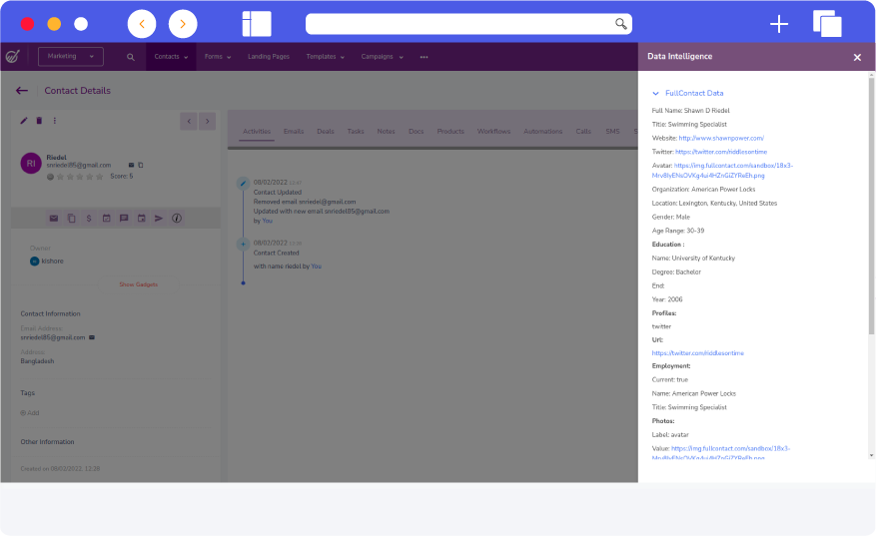Open a new tab with plus icon
Viewport: 876px width, 536px height.
click(x=779, y=24)
